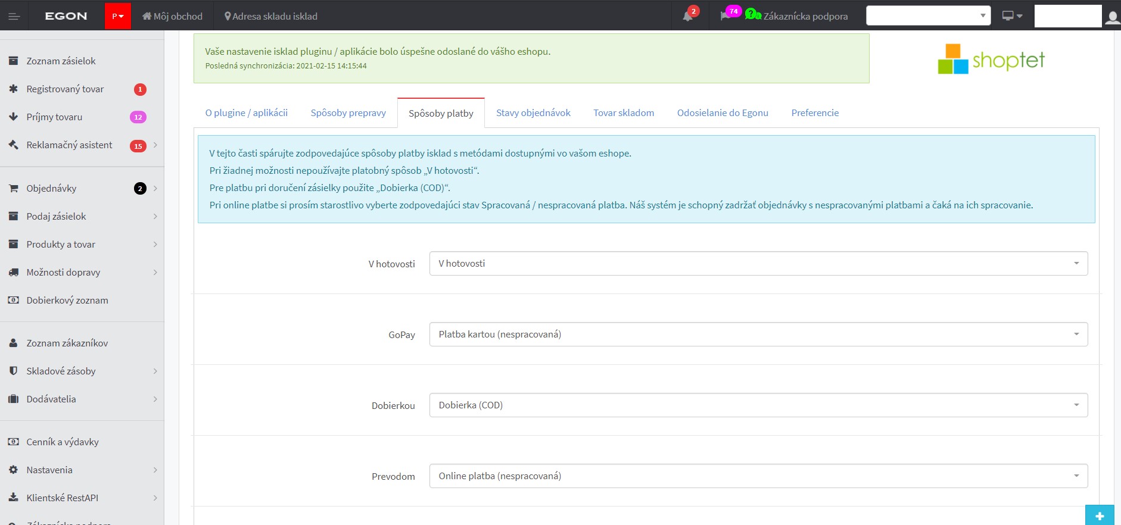Expand Produkty a tovar submenu chevron
The width and height of the screenshot is (1121, 525).
pos(155,244)
